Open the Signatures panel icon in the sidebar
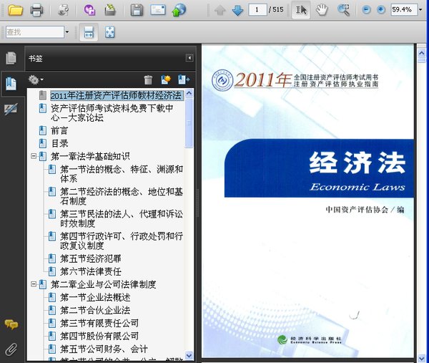429x363 pixels. [11, 110]
